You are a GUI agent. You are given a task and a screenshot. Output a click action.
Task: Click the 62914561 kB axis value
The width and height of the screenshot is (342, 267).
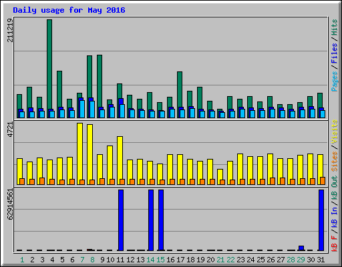[10, 204]
